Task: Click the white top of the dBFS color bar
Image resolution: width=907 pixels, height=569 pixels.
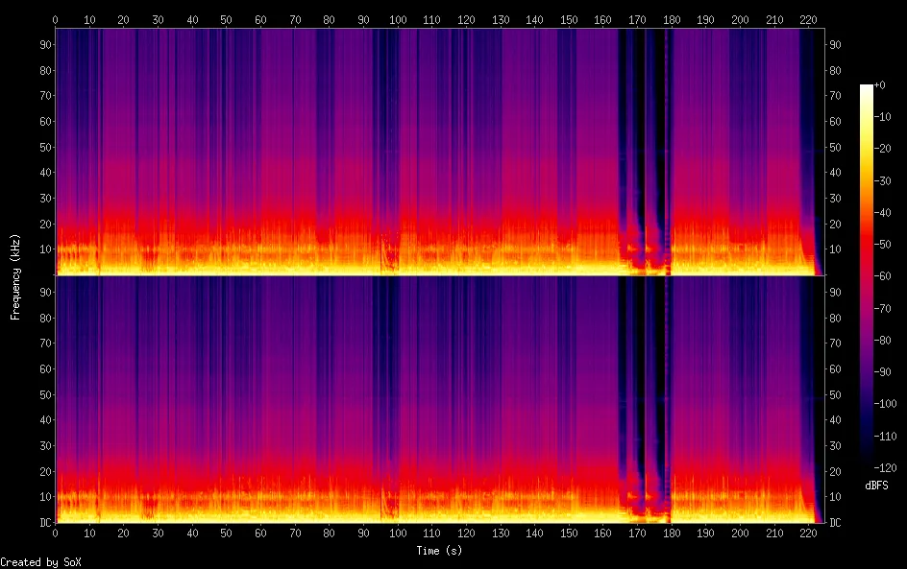Action: [x=867, y=87]
